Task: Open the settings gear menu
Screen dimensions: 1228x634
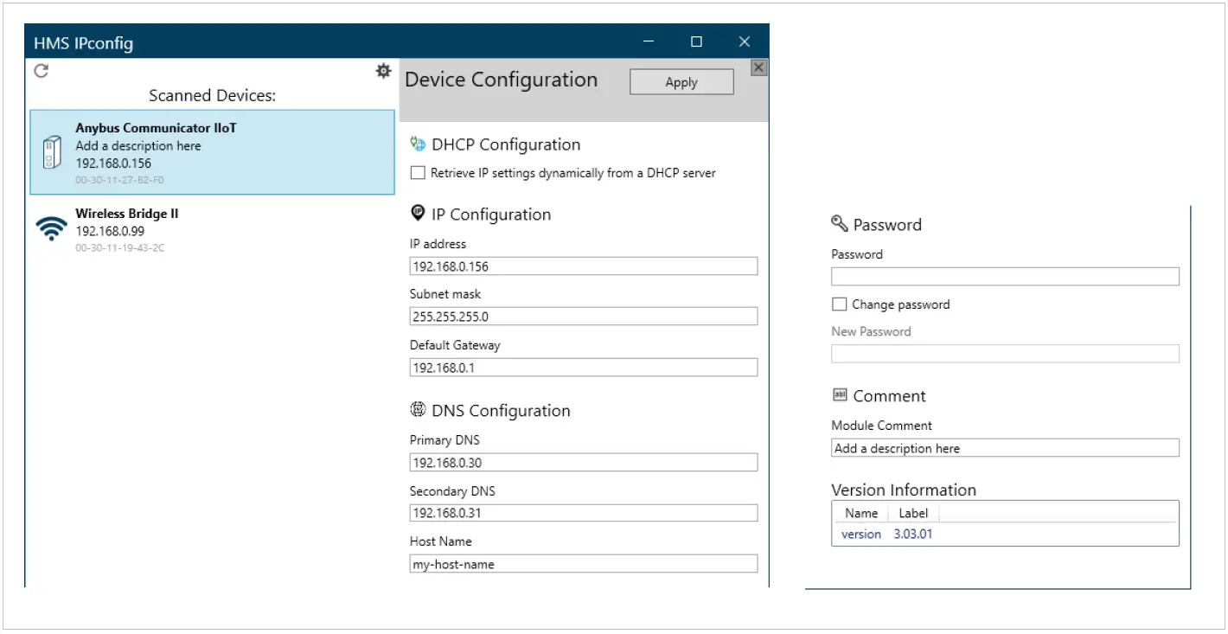Action: (x=383, y=71)
